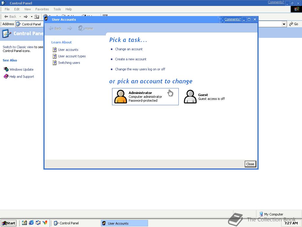The height and width of the screenshot is (227, 302).
Task: Open the Help menu
Action: click(x=68, y=9)
